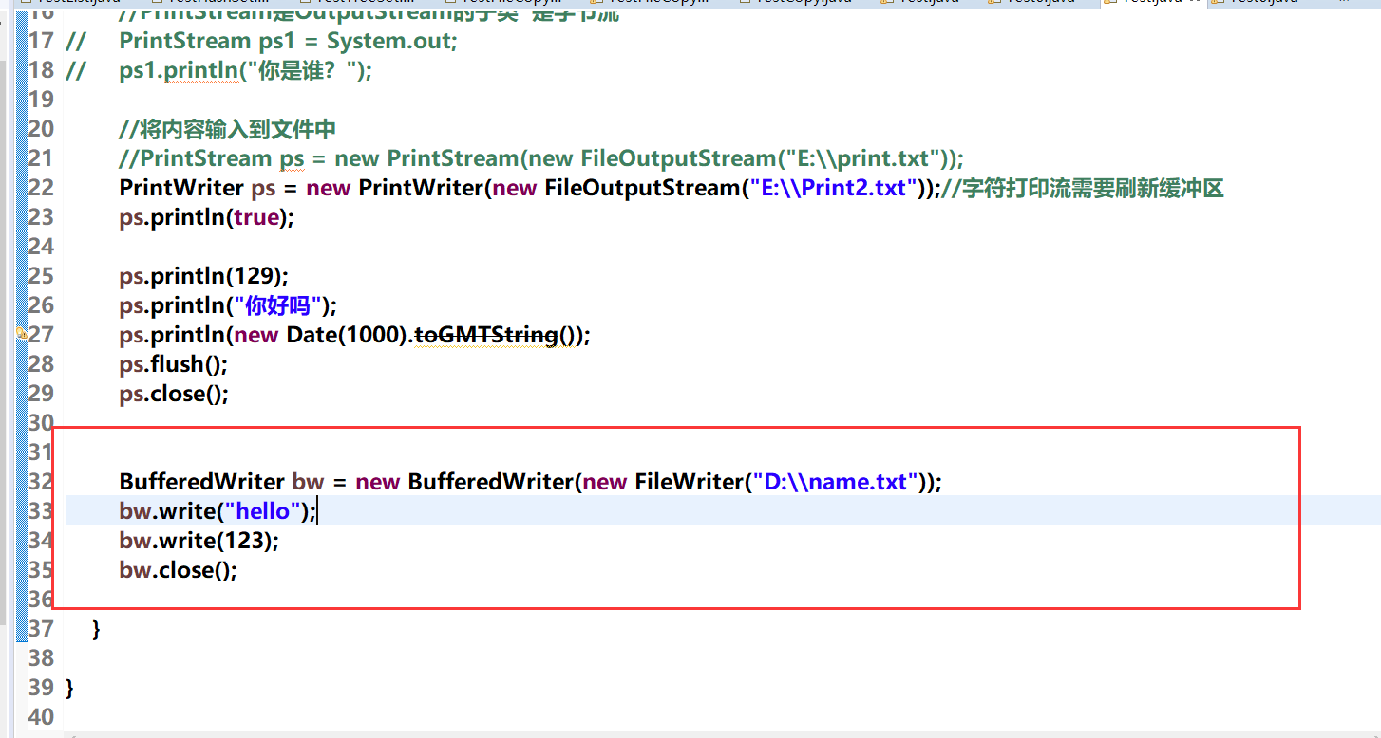The width and height of the screenshot is (1381, 738).
Task: Click line number 24 in the gutter
Action: (x=40, y=247)
